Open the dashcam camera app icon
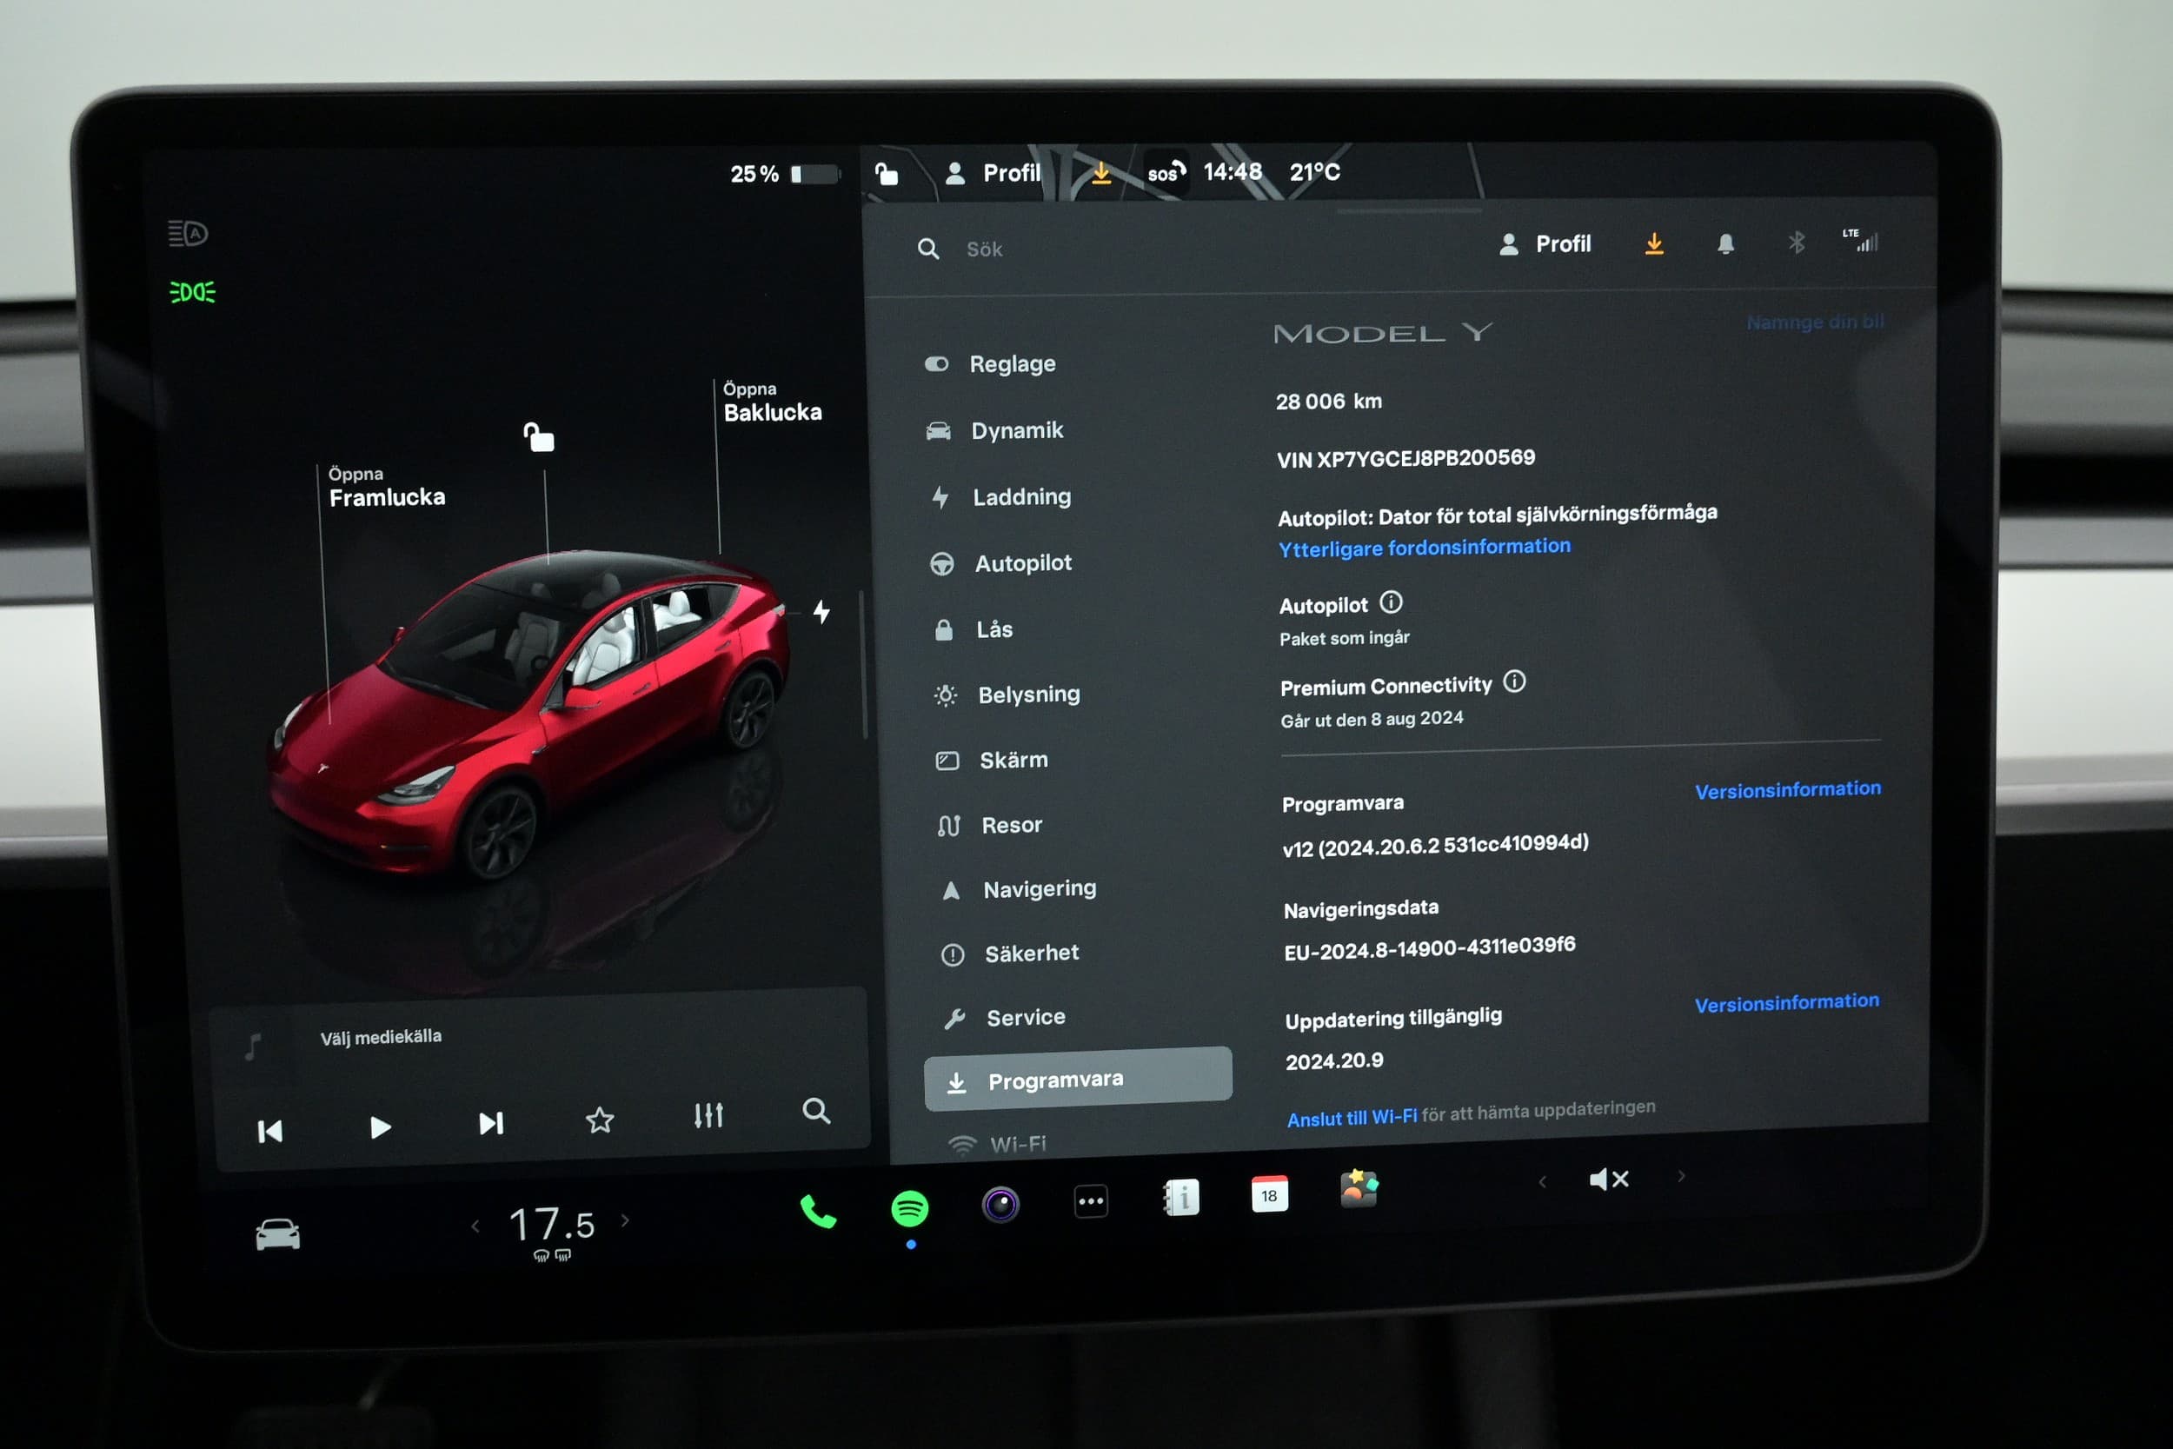The image size is (2173, 1449). [x=1000, y=1204]
